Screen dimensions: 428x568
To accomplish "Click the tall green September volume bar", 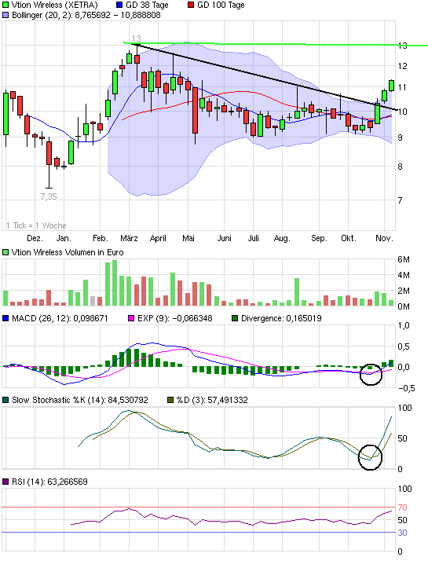I will (297, 292).
